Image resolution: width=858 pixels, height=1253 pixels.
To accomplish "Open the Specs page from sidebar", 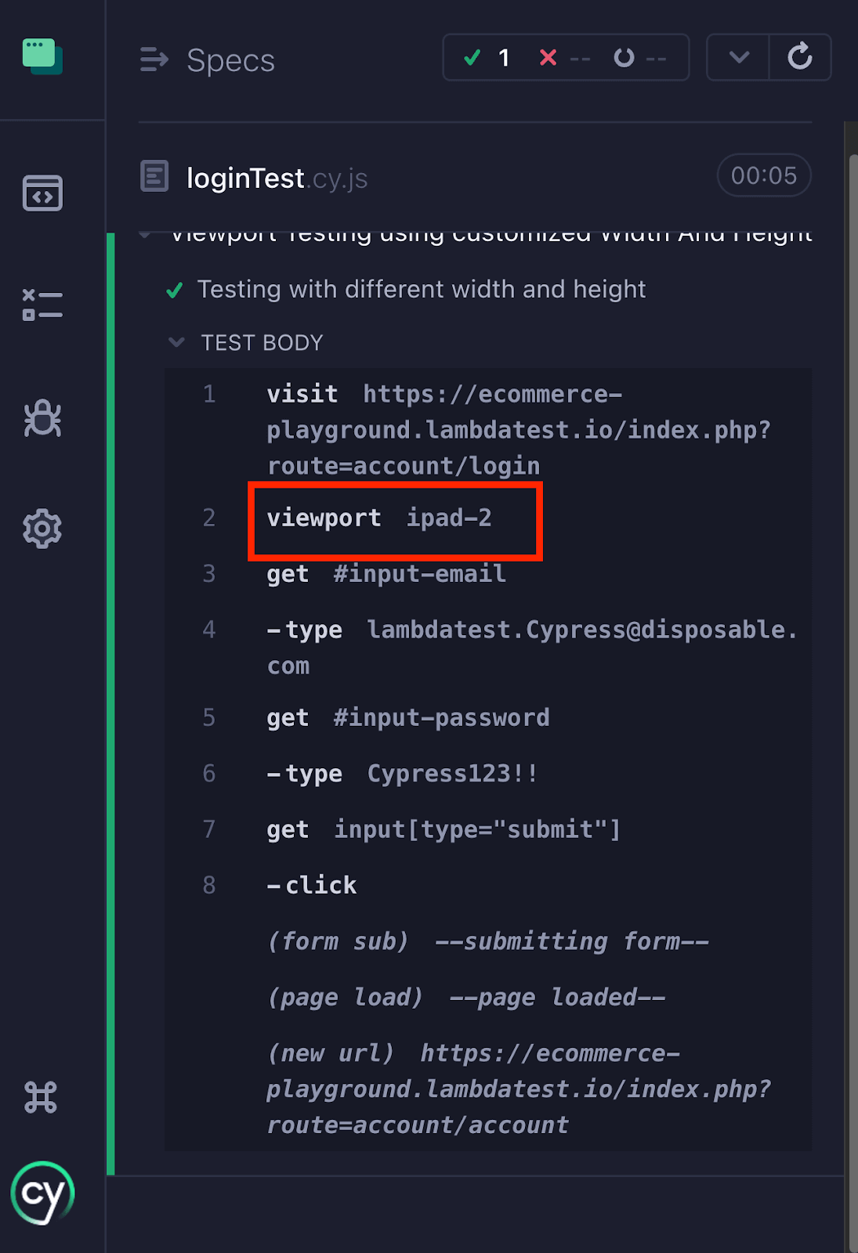I will coord(42,193).
